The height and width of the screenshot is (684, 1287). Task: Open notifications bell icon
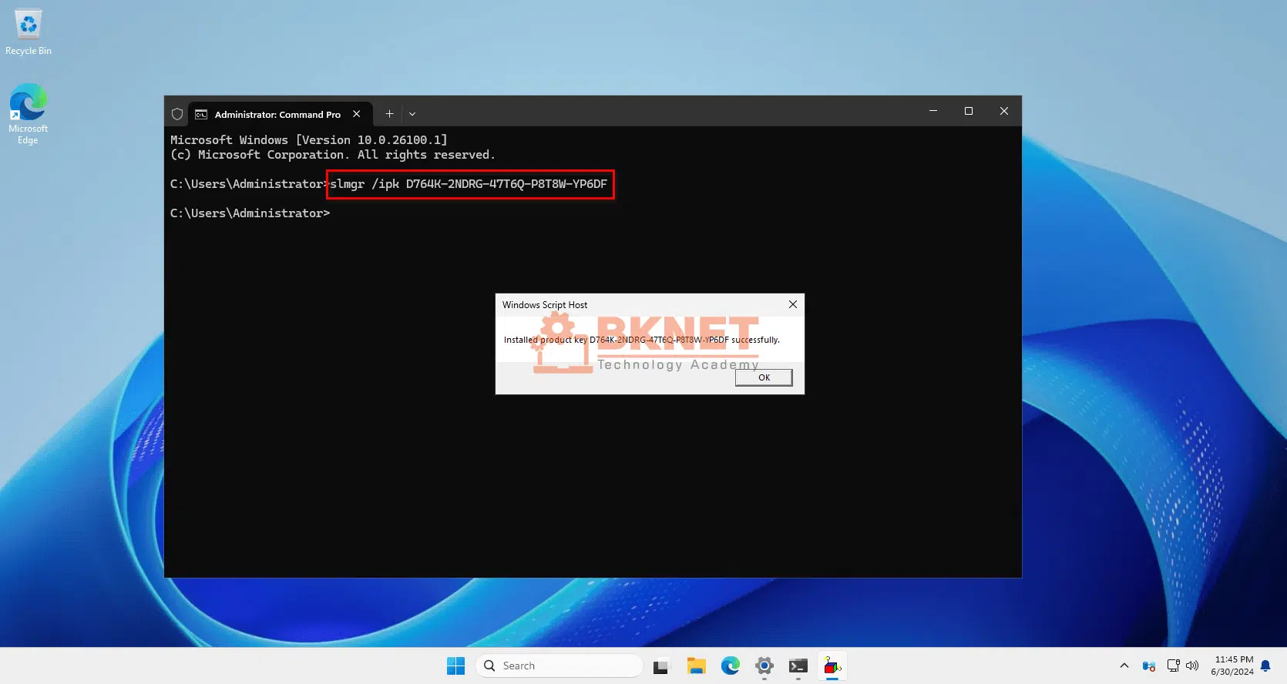pyautogui.click(x=1265, y=666)
